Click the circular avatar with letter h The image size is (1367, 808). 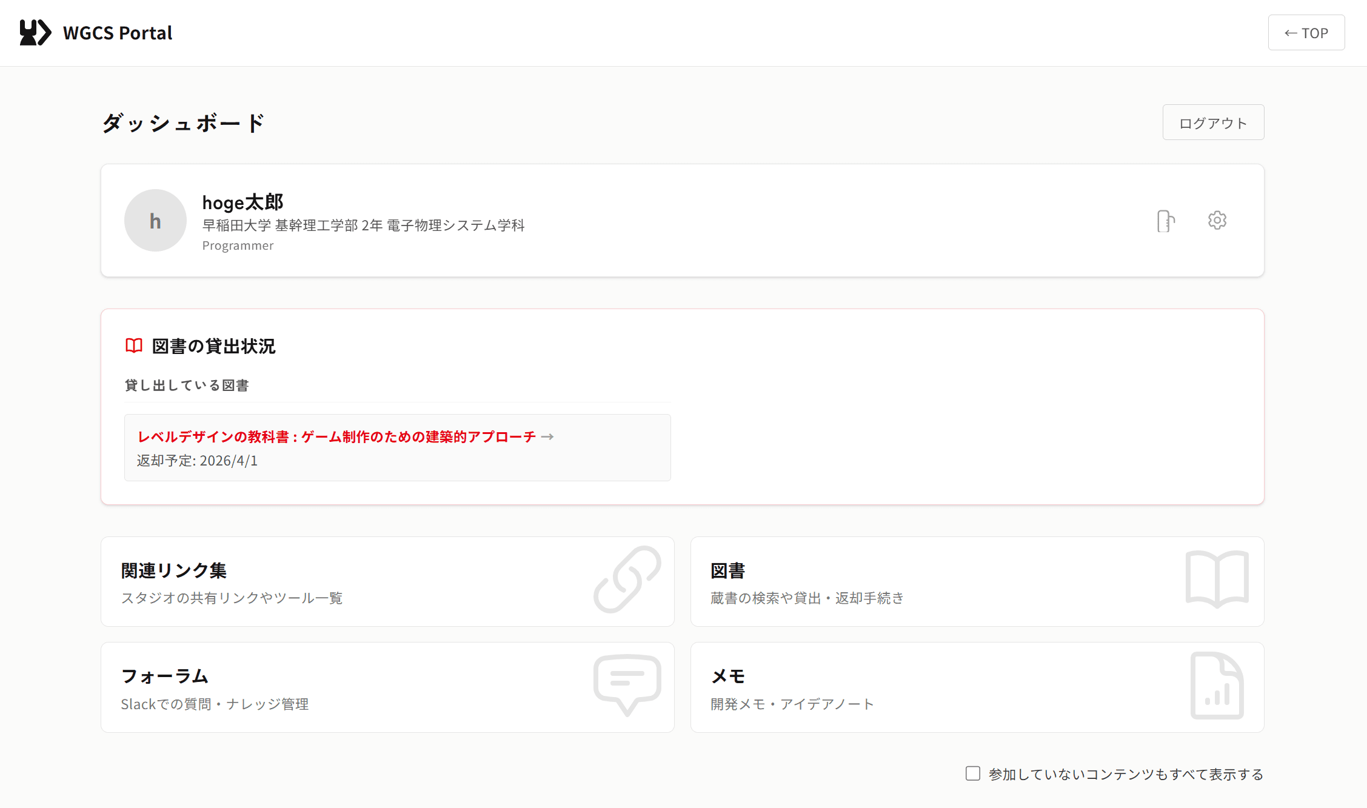coord(155,221)
